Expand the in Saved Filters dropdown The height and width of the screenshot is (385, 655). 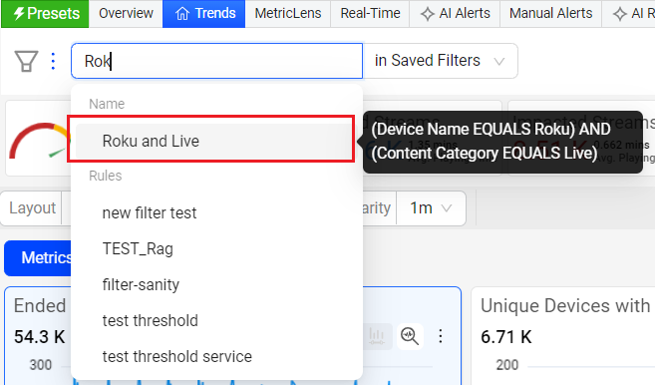(441, 61)
